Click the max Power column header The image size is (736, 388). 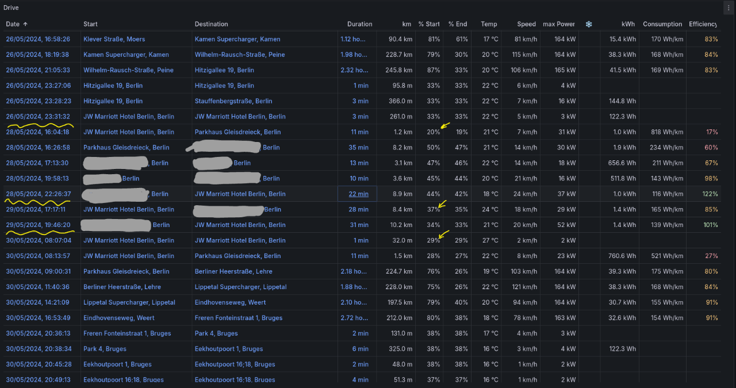(x=558, y=24)
